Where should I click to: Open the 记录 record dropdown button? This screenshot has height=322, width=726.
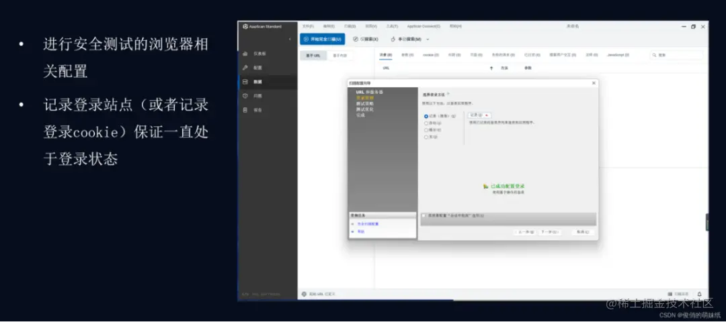[479, 115]
